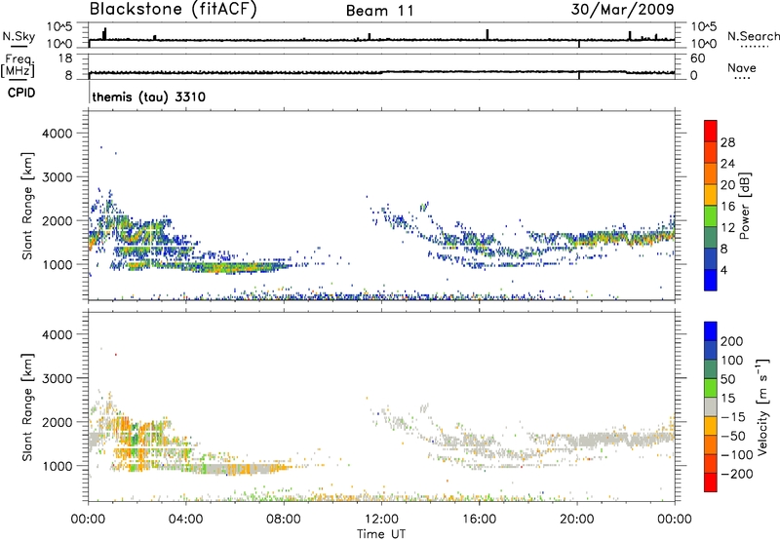Click the "N.Search" legend label
This screenshot has width=780, height=540.
click(753, 36)
